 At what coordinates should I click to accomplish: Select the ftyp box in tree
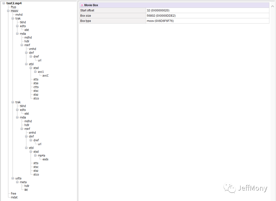click(x=13, y=7)
